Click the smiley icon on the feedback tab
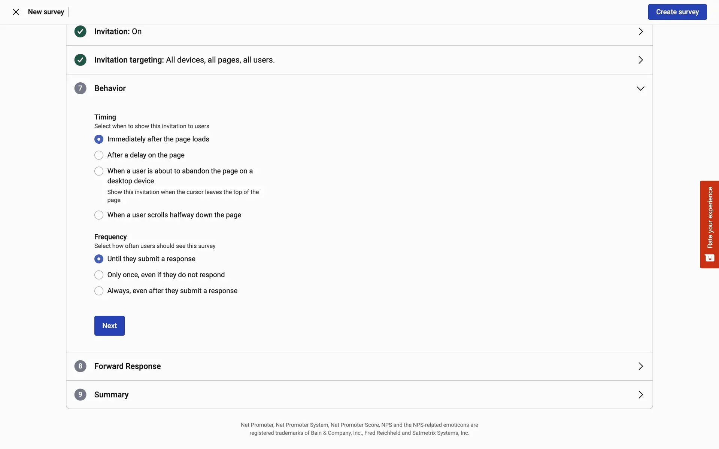Viewport: 719px width, 449px height. (x=709, y=258)
